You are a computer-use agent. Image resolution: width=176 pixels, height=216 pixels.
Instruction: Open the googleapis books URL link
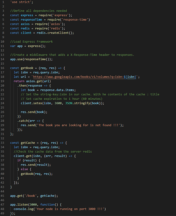85,77
